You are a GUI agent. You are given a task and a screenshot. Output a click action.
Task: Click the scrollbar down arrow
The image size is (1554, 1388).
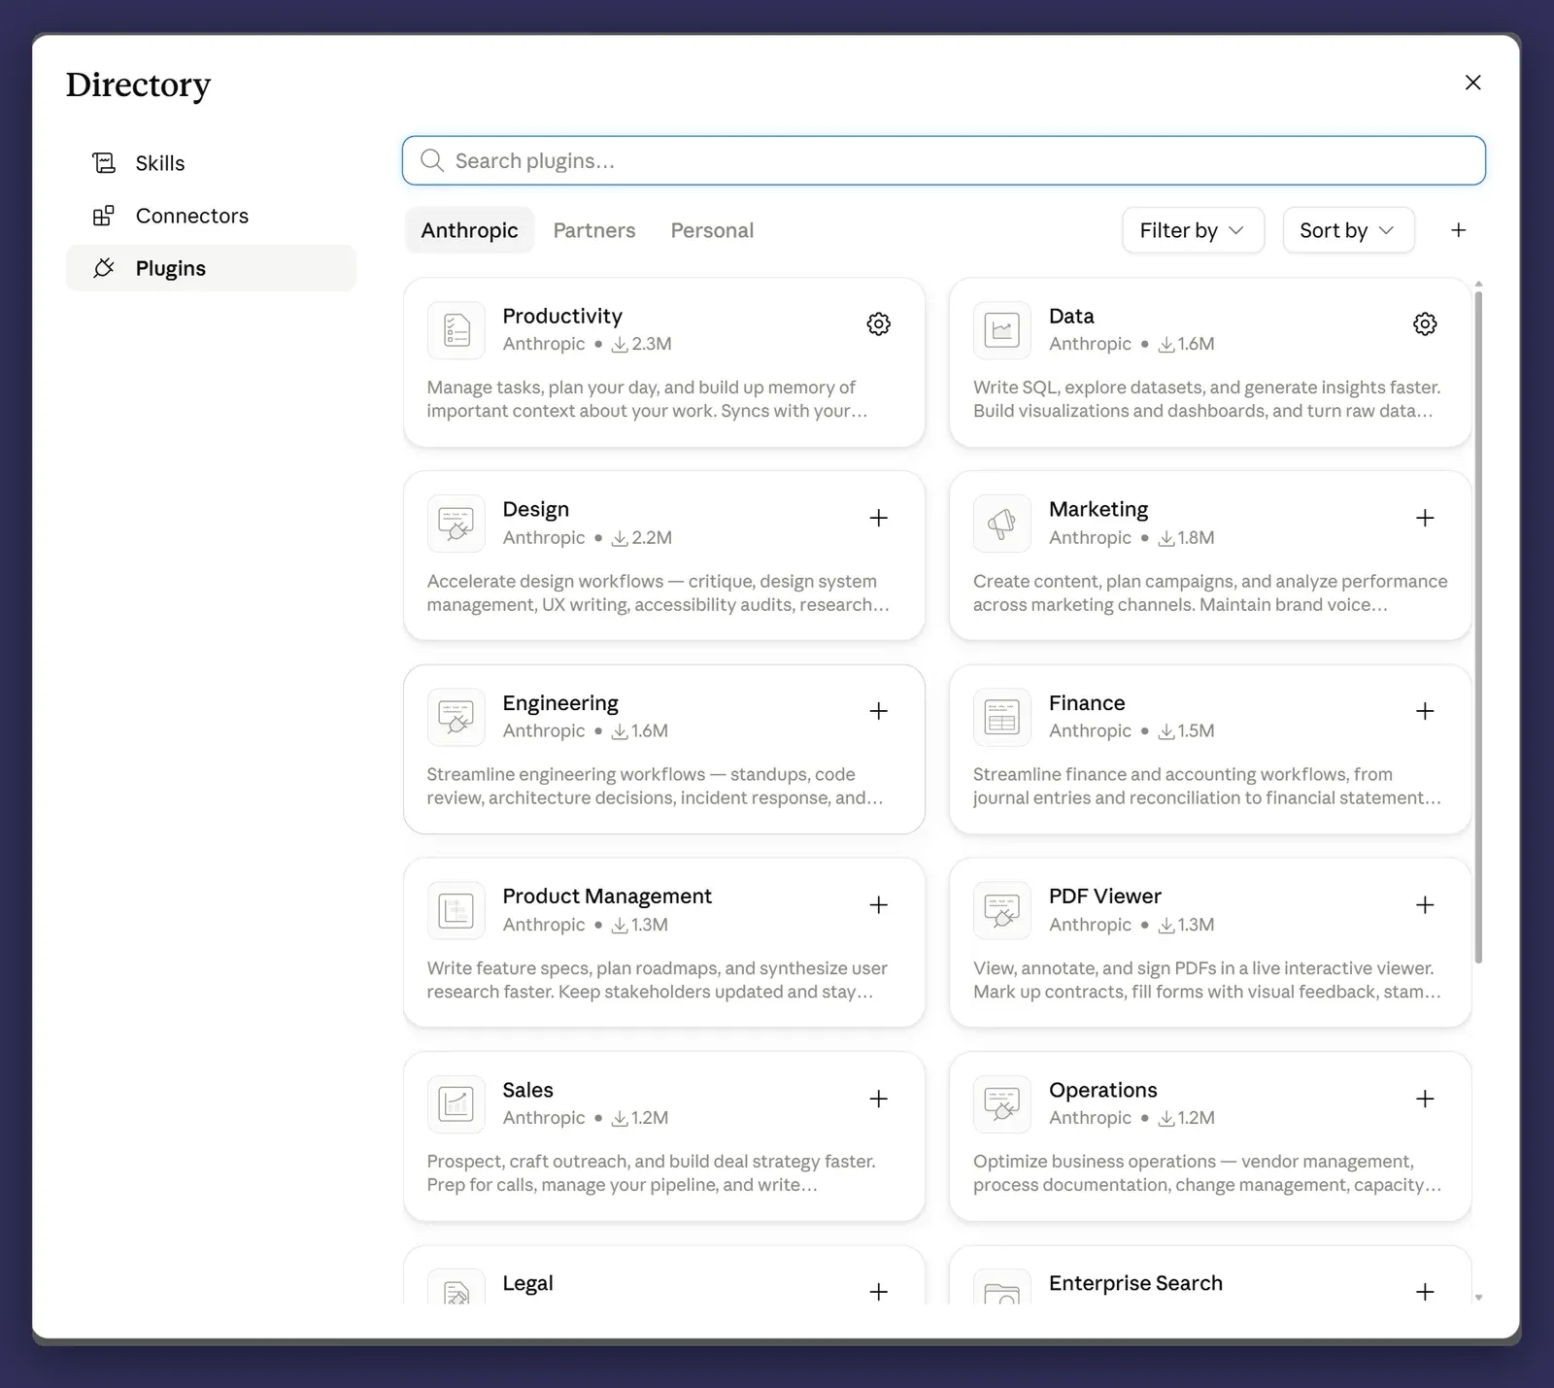pyautogui.click(x=1478, y=1297)
